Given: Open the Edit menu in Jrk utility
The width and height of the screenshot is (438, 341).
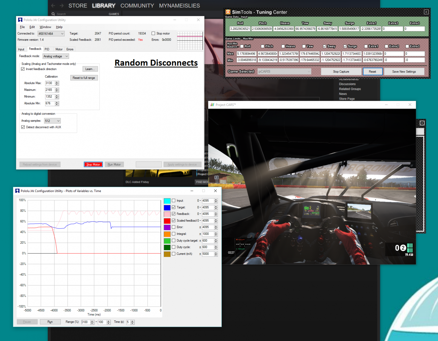Looking at the screenshot, I should point(32,27).
